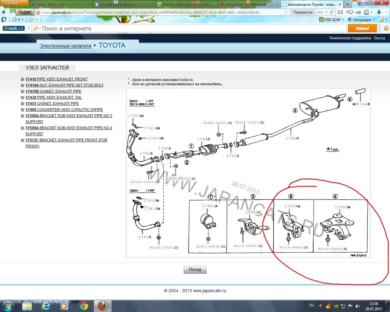Open the УЗЕЛ ЗАПЧАСТЕЙ tab
390x312 pixels.
47,68
